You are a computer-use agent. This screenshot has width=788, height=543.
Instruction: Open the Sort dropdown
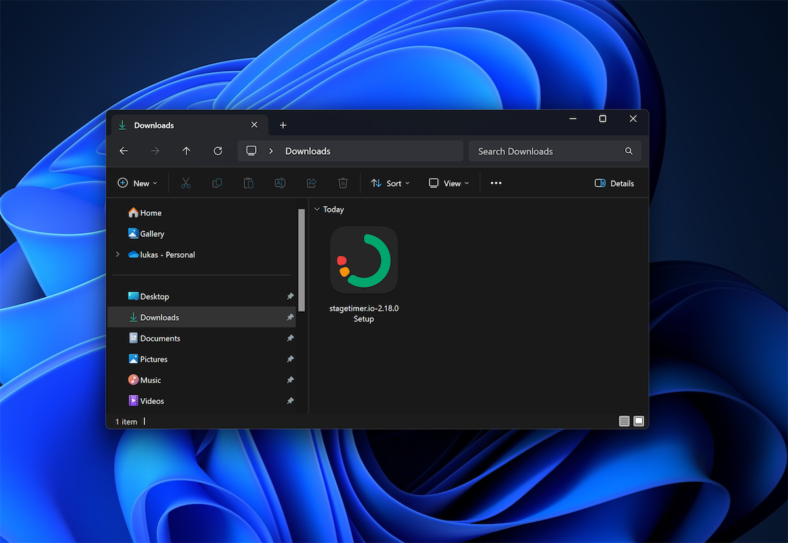(390, 183)
